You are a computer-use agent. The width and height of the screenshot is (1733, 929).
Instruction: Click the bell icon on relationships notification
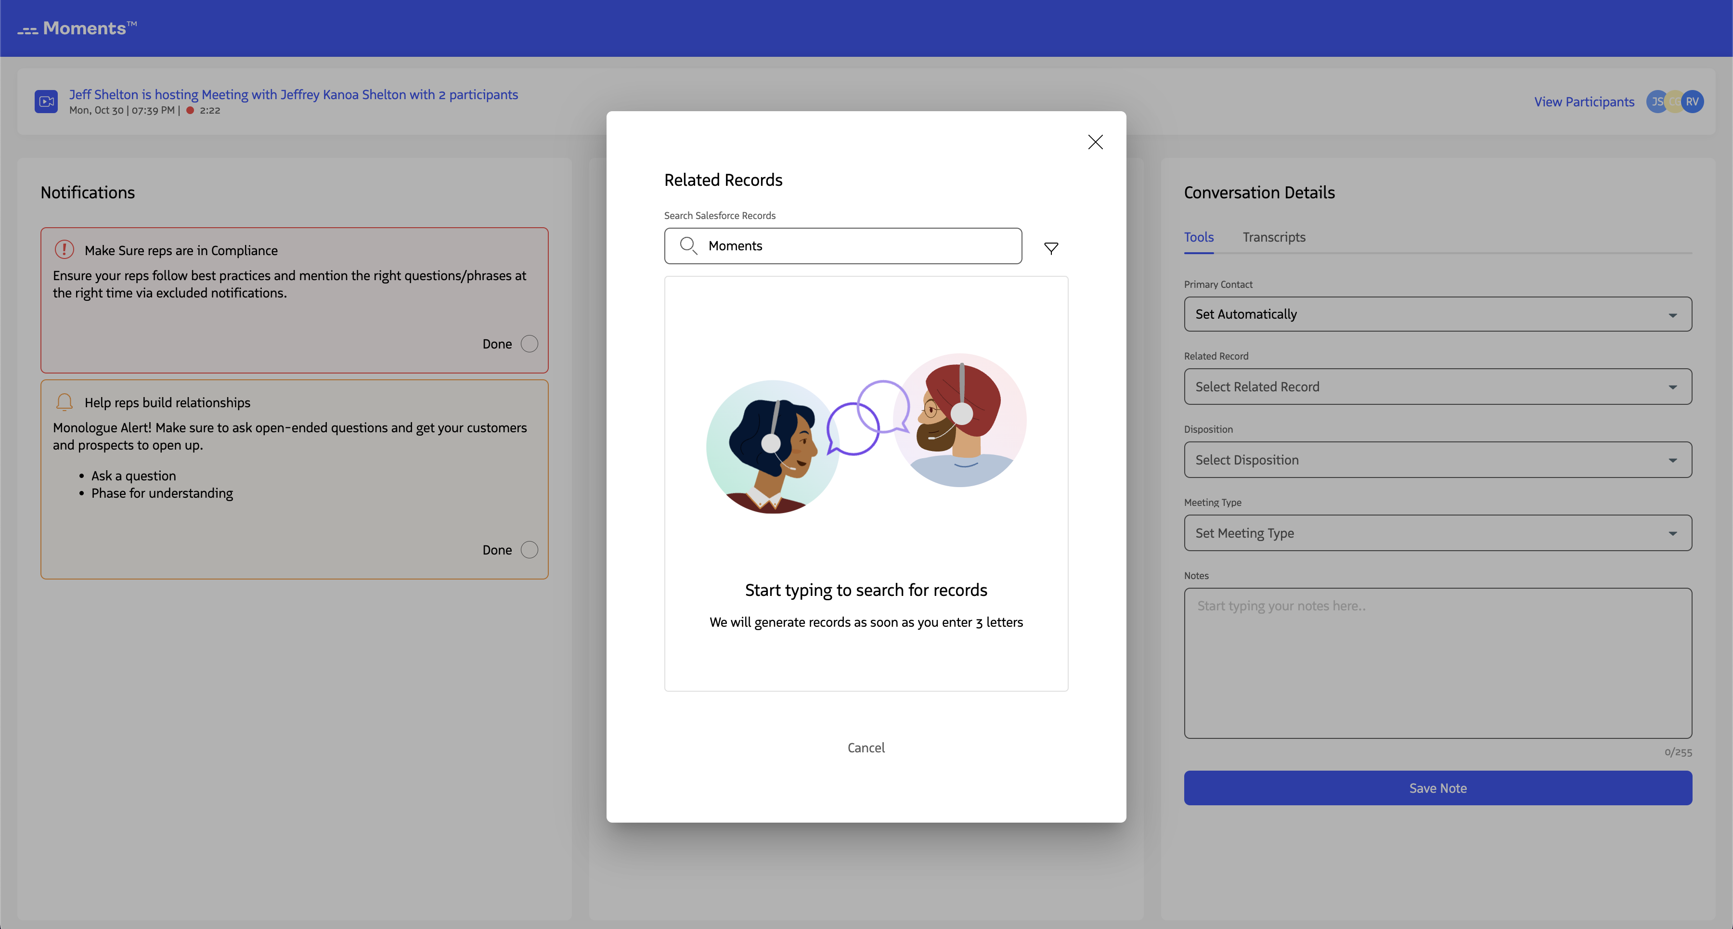click(x=64, y=401)
